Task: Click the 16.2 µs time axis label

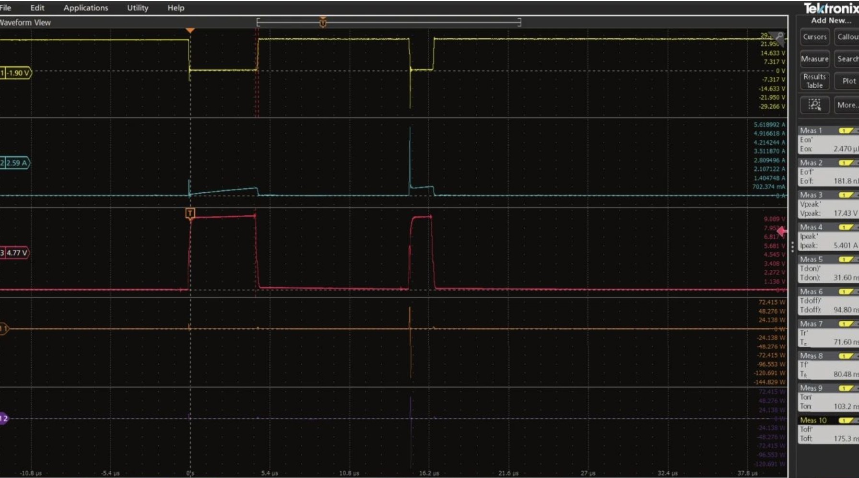Action: tap(429, 473)
